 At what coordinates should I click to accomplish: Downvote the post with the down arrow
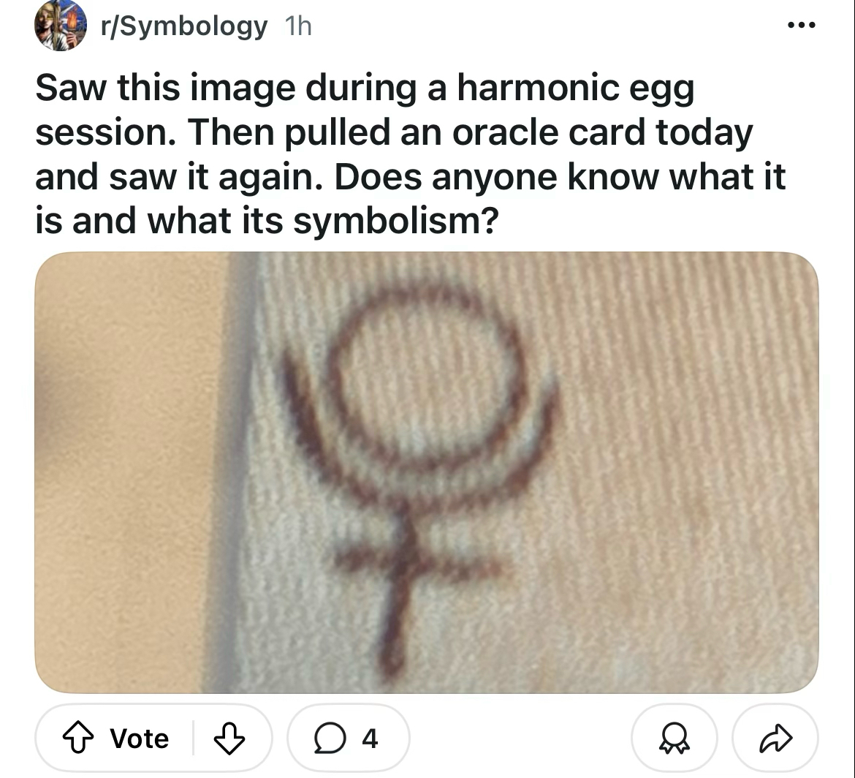point(229,739)
